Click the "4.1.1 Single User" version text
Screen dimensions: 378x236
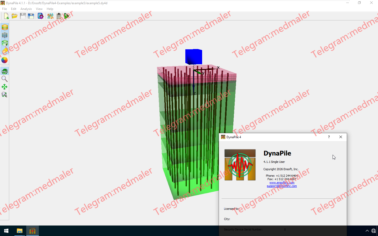[274, 162]
